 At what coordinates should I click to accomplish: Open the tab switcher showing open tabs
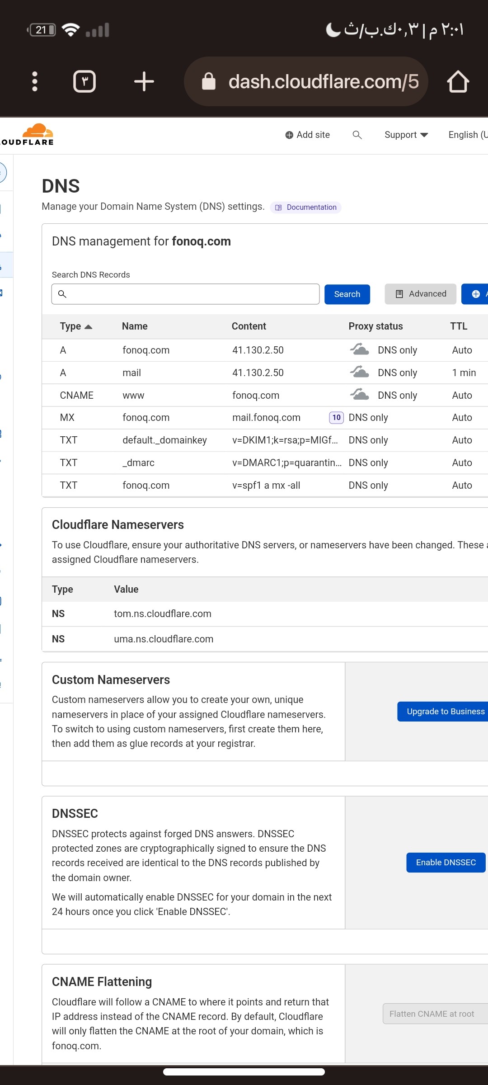(84, 81)
